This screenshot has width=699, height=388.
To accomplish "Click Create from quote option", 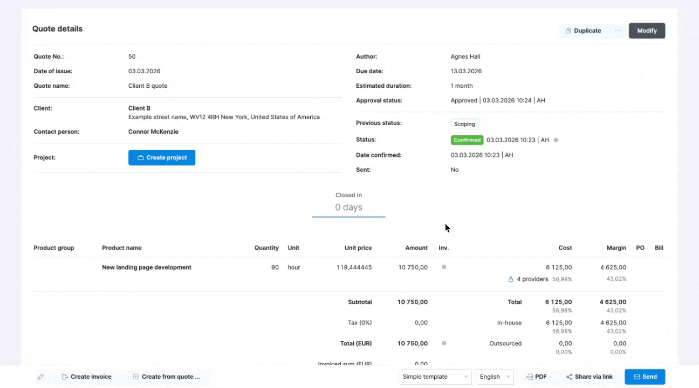I will (x=167, y=377).
